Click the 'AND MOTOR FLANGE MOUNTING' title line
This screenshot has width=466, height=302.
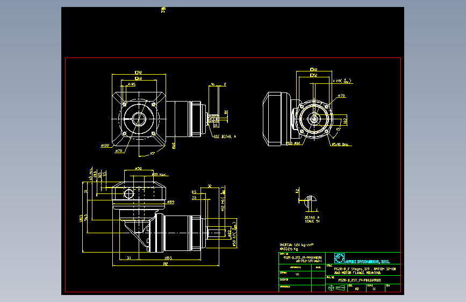(357, 273)
